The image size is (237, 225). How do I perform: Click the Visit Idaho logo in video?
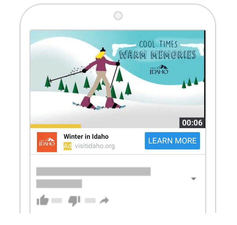[159, 70]
